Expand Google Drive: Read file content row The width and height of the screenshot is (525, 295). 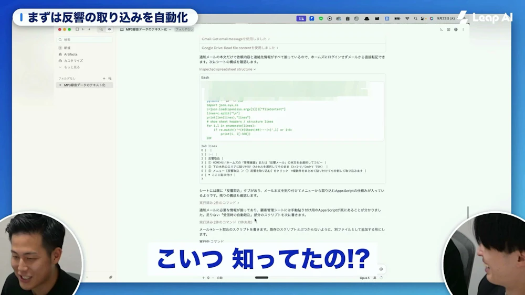[x=240, y=48]
